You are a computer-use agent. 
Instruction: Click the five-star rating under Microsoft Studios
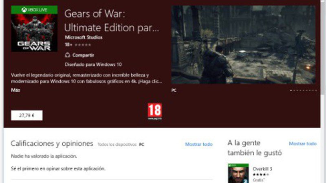(x=83, y=45)
